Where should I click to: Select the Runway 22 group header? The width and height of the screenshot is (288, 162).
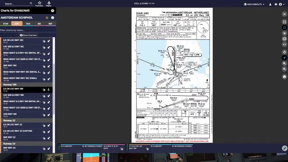pos(27,121)
